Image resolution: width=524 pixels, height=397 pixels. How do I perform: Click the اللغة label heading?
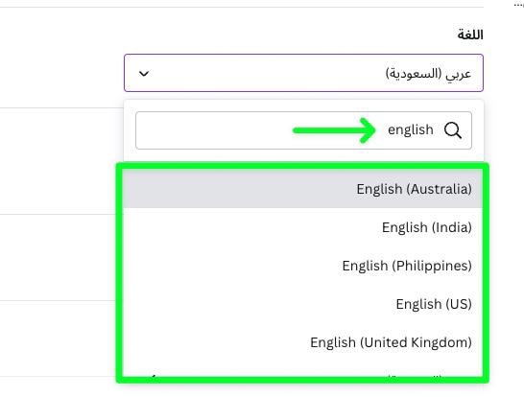pyautogui.click(x=470, y=35)
